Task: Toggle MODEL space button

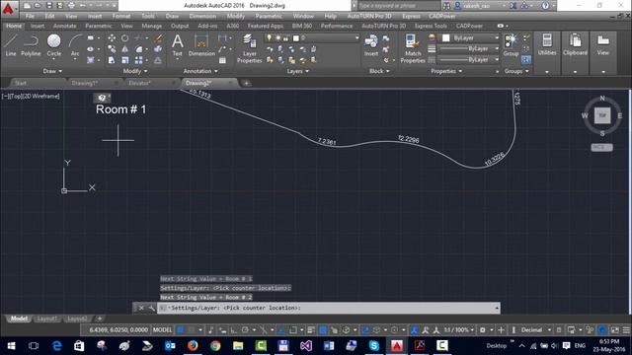Action: [x=162, y=330]
